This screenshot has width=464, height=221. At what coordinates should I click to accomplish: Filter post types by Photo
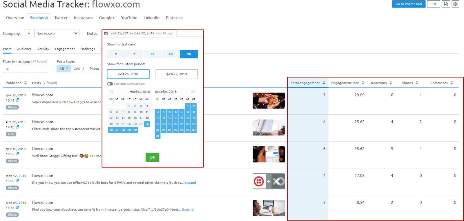coord(94,69)
